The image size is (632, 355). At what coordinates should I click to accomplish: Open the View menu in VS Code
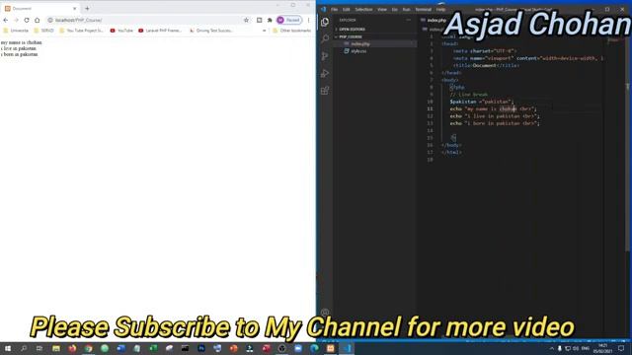(x=382, y=9)
